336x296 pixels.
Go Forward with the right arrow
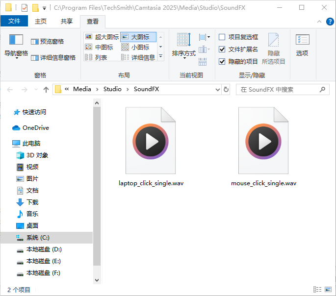[24, 90]
